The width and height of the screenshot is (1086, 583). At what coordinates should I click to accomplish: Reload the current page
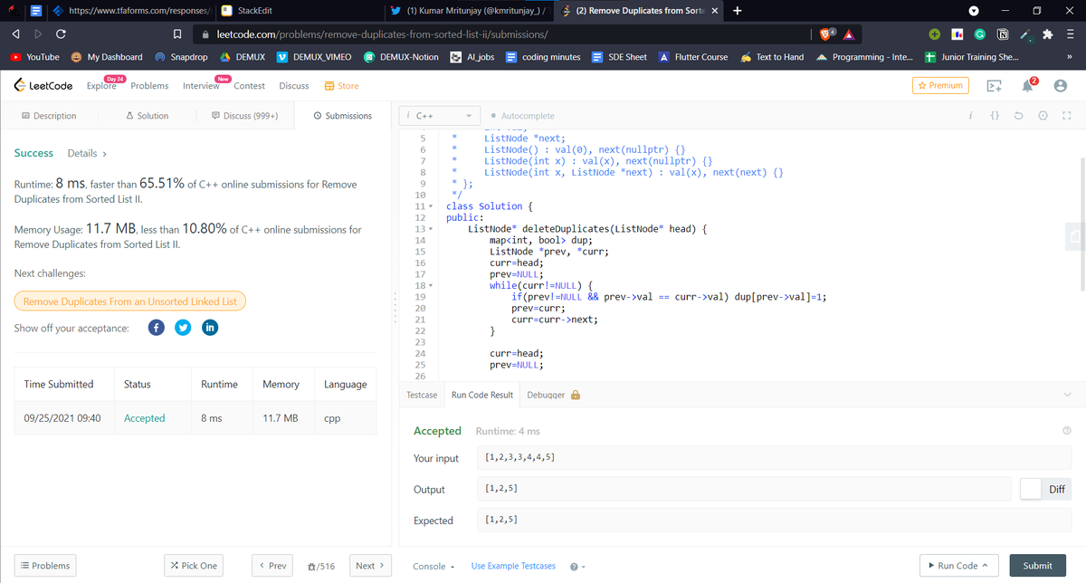[x=62, y=33]
